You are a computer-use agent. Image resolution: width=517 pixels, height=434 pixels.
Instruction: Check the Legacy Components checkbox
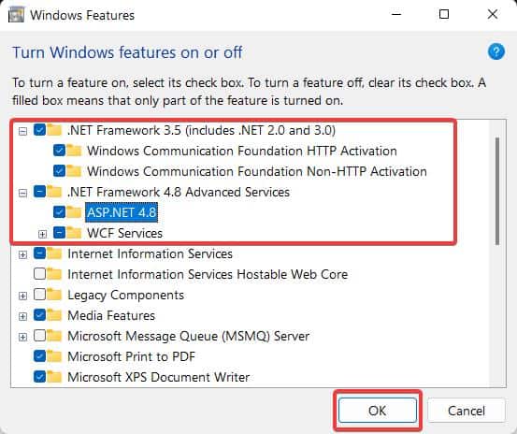point(39,295)
